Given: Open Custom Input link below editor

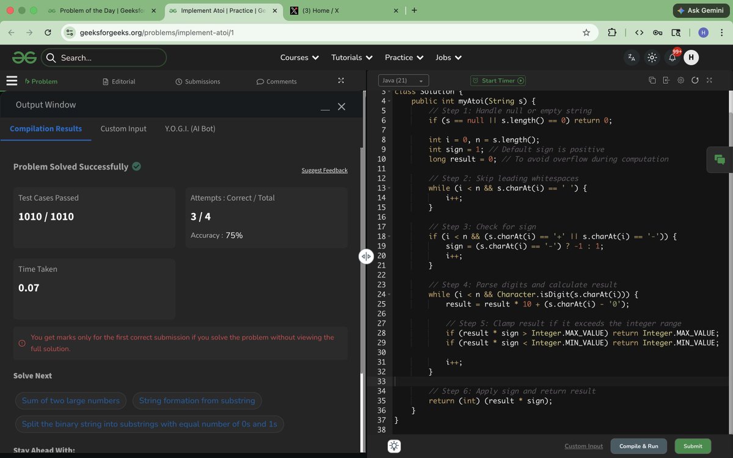Looking at the screenshot, I should [583, 446].
